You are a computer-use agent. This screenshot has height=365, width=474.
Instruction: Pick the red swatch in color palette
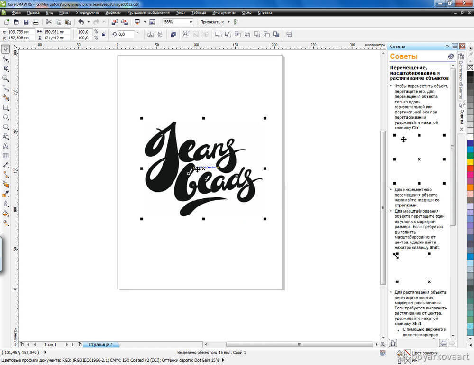click(470, 168)
